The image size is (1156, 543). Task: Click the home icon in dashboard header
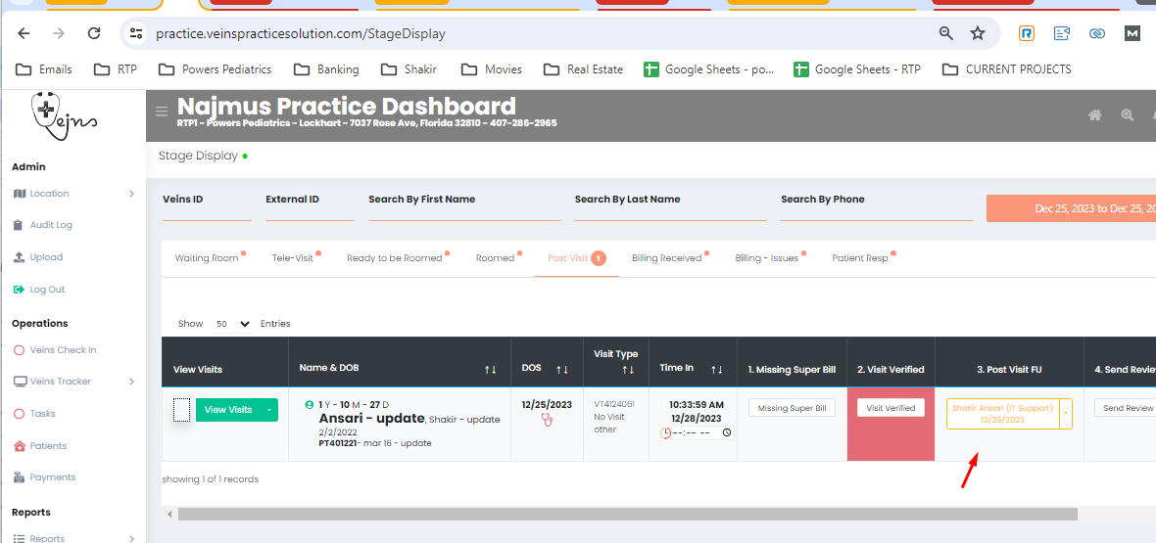(x=1095, y=115)
